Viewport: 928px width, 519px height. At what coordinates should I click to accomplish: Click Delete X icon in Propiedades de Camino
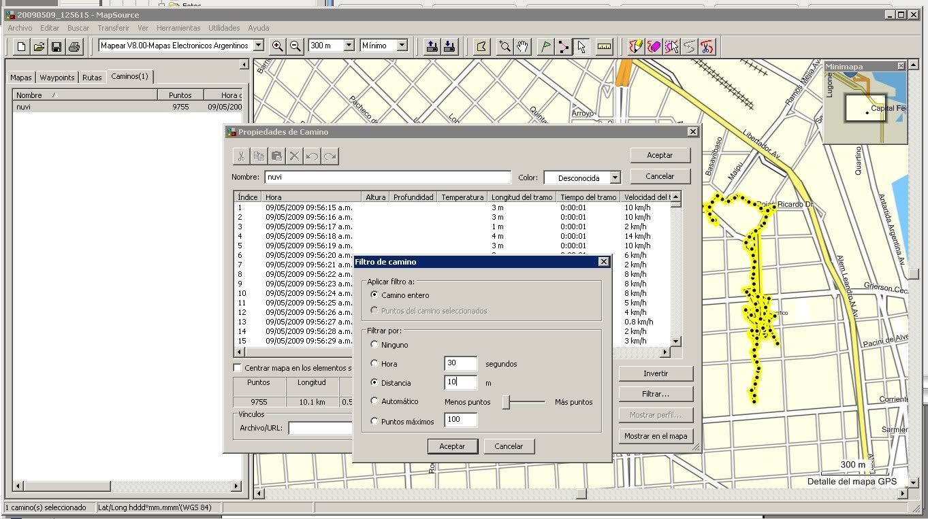pyautogui.click(x=294, y=156)
